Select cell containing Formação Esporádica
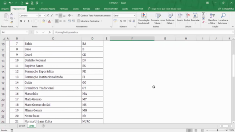 point(53,71)
